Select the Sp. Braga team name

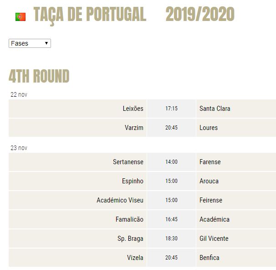pyautogui.click(x=130, y=239)
